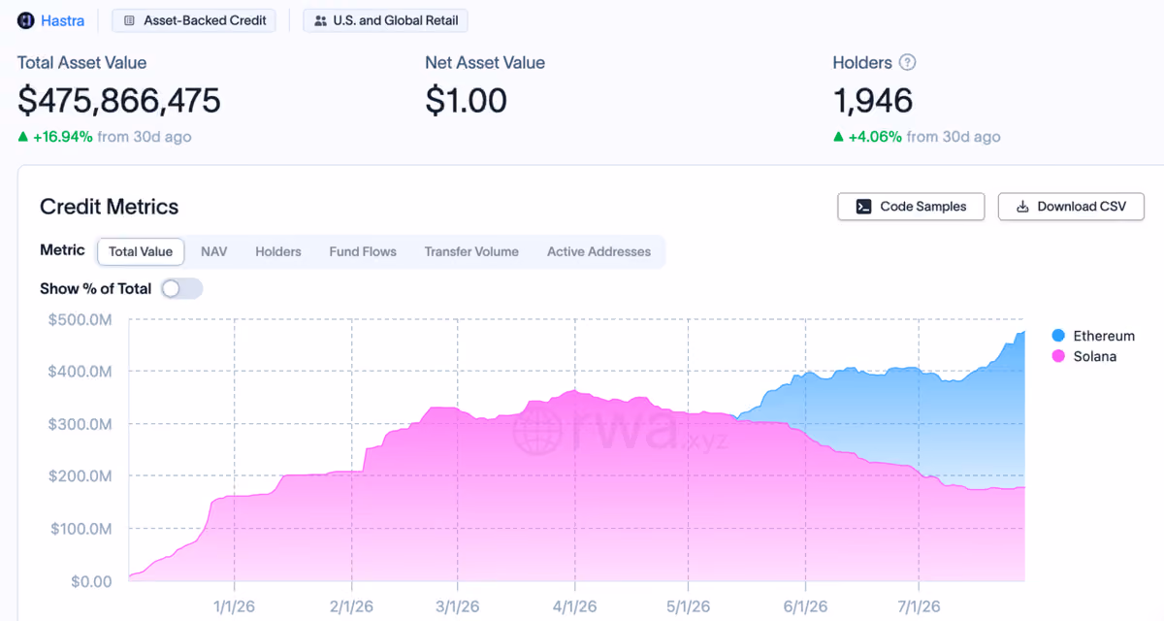This screenshot has width=1164, height=621.
Task: Click the Total Asset Value label
Action: point(82,62)
